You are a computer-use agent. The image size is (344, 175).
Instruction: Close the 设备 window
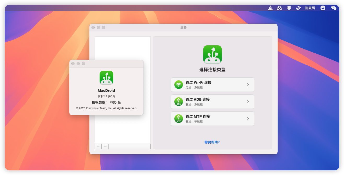pyautogui.click(x=93, y=27)
